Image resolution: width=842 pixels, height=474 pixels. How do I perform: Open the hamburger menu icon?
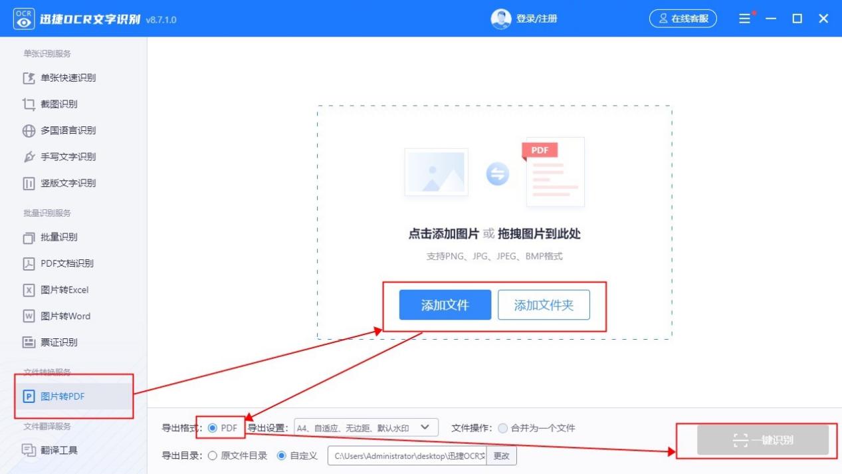(x=745, y=19)
